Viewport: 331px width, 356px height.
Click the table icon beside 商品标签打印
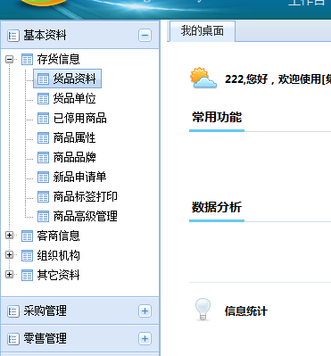43,197
